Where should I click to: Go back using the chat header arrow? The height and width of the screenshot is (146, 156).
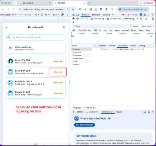tap(7, 27)
